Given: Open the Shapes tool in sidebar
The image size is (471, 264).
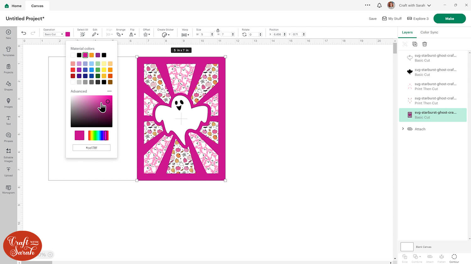Looking at the screenshot, I should (8, 85).
